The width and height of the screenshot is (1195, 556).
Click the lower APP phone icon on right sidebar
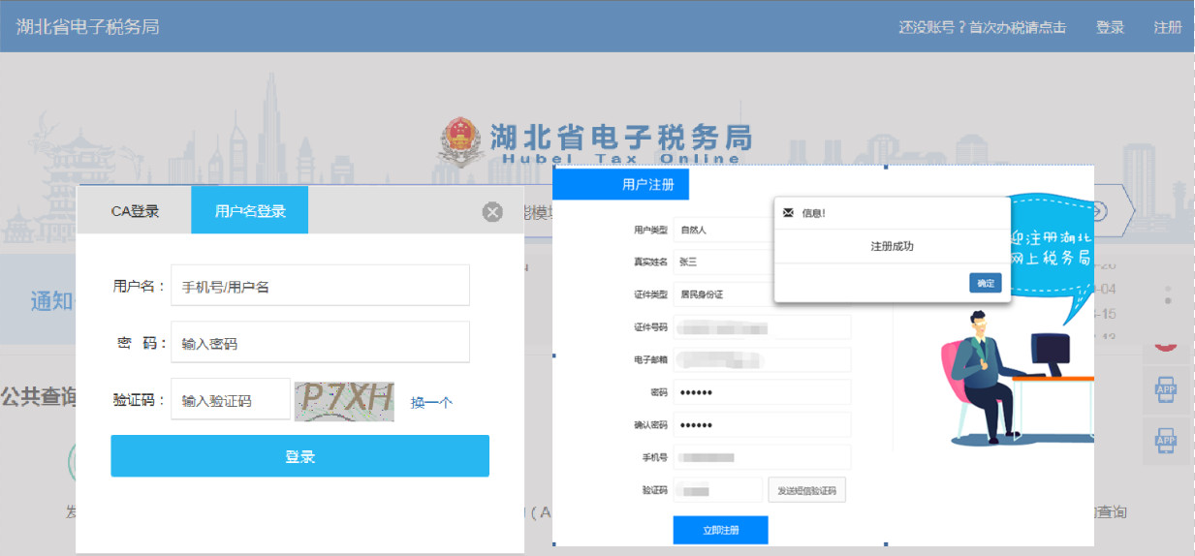pos(1166,443)
